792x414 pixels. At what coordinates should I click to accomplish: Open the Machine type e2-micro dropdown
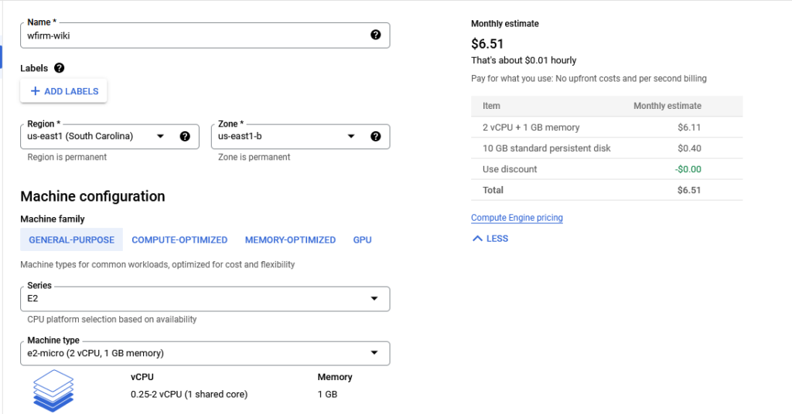tap(205, 354)
